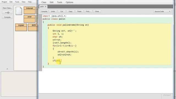Select the triplet class box

(21, 27)
